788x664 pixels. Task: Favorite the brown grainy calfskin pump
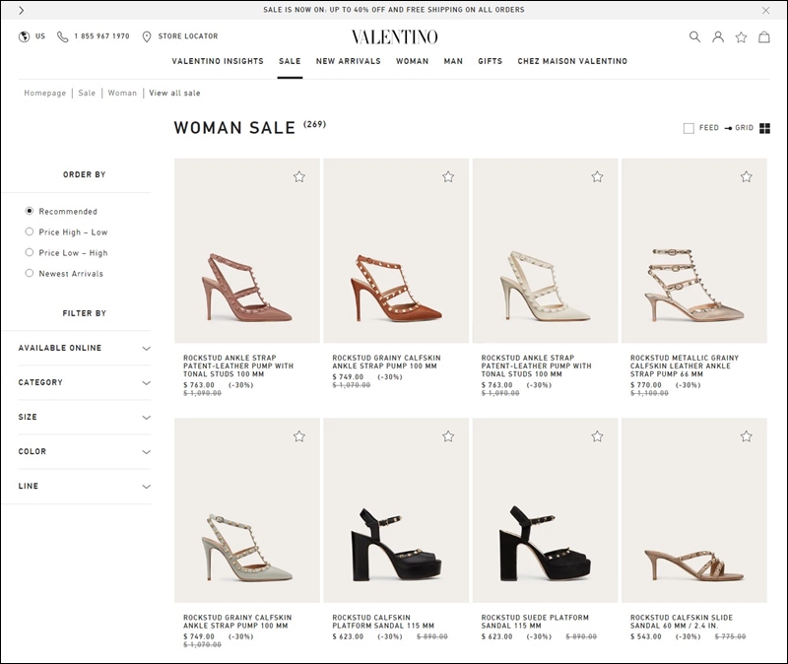pyautogui.click(x=448, y=176)
